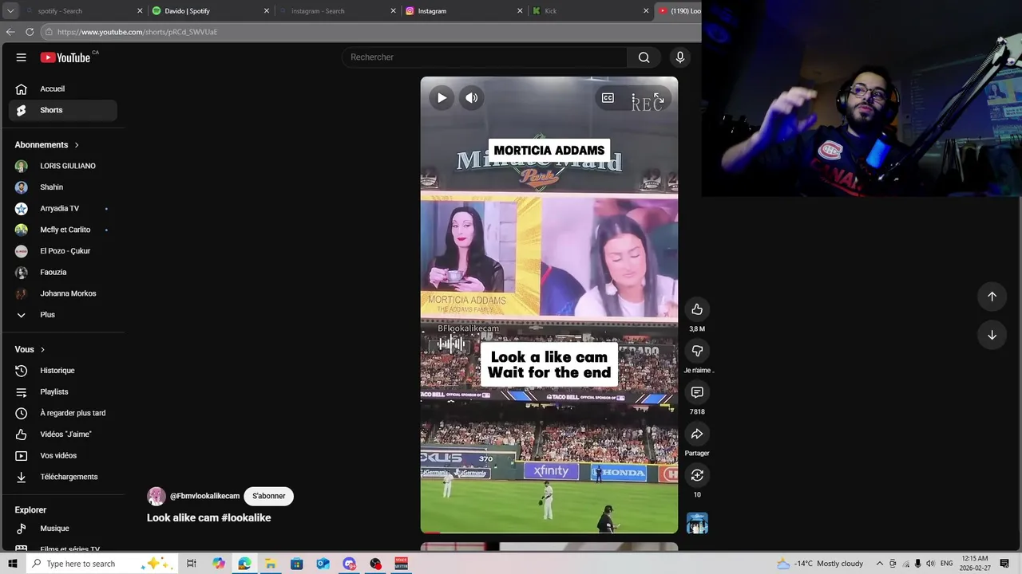Screen dimensions: 1022x574
Task: Close the Davido | Spotify tab
Action: 267,11
